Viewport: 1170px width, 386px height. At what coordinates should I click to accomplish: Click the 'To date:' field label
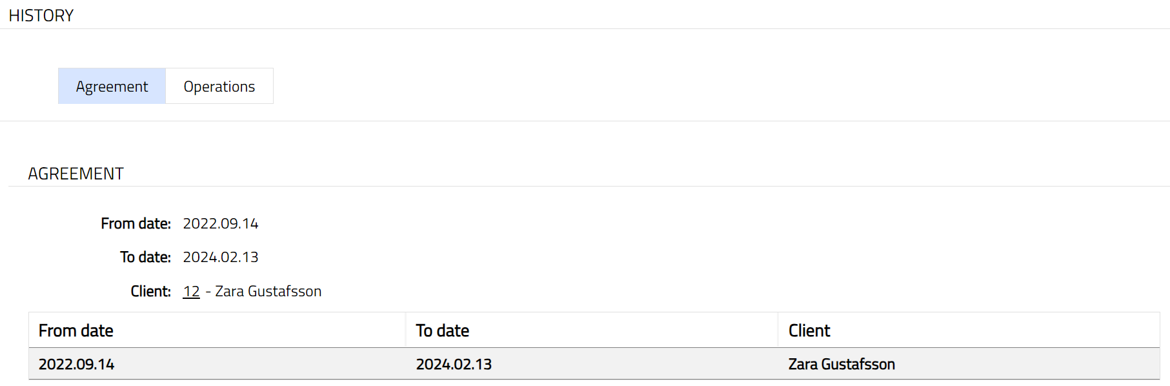click(145, 258)
